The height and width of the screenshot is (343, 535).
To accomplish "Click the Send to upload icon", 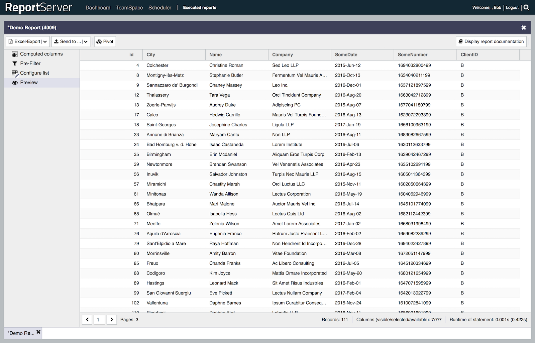I will (x=56, y=41).
